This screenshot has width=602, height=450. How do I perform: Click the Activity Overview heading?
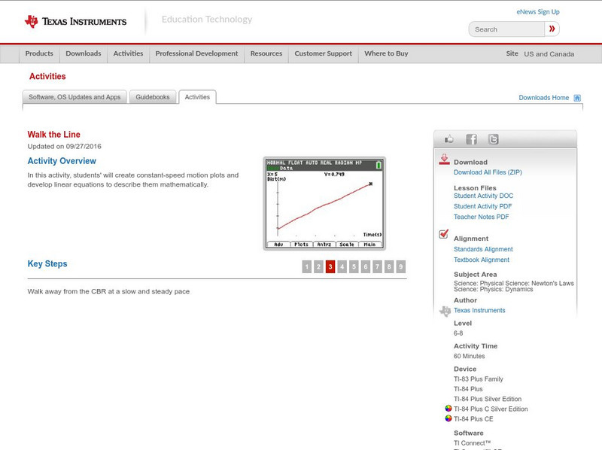(62, 161)
